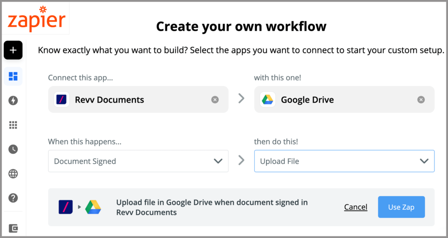The image size is (448, 238).
Task: Click the globe explore icon
Action: pos(13,173)
